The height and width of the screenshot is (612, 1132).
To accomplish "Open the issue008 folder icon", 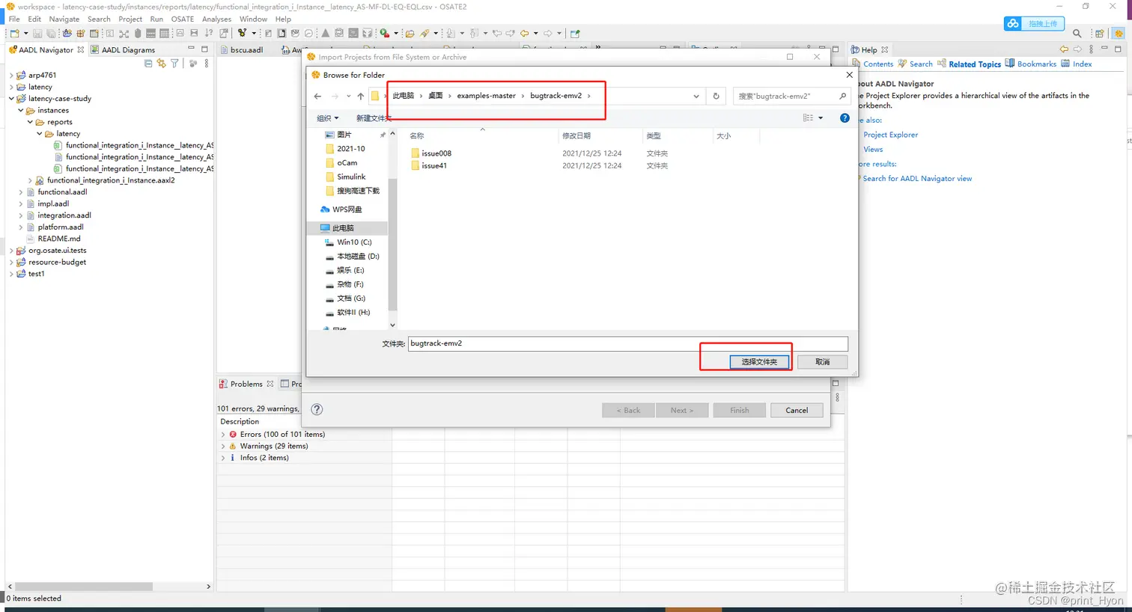I will (416, 153).
